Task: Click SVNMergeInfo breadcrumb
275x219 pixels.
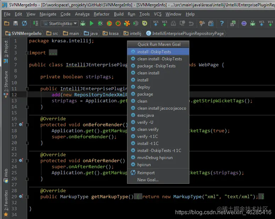Action: pos(23,34)
